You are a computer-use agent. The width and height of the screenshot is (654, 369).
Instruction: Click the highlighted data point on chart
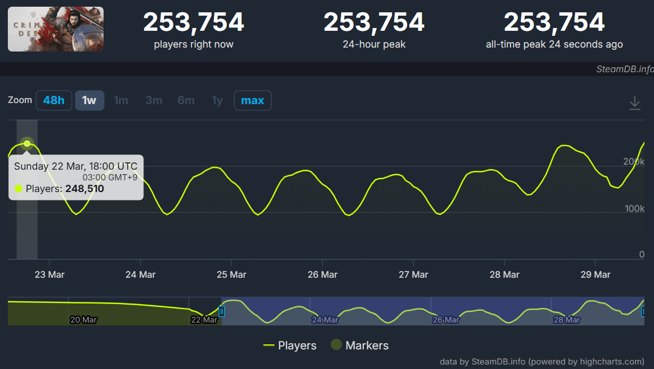pyautogui.click(x=27, y=143)
